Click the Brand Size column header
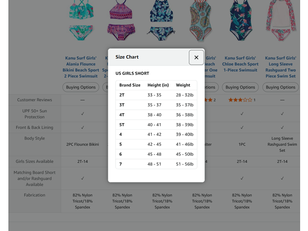Viewport: 308px width, 231px height. [130, 85]
